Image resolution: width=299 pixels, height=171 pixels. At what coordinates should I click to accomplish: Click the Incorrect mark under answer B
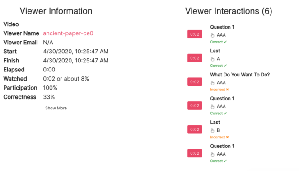[220, 137]
